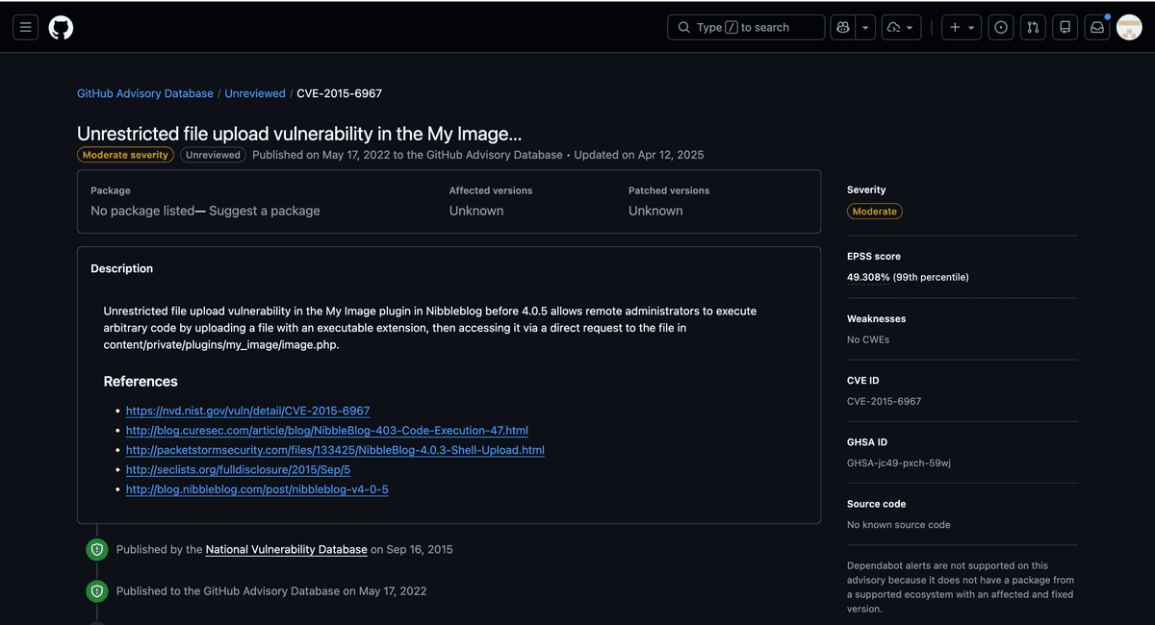The height and width of the screenshot is (625, 1155).
Task: Open the blog.curesec.com reference link
Action: tap(327, 431)
